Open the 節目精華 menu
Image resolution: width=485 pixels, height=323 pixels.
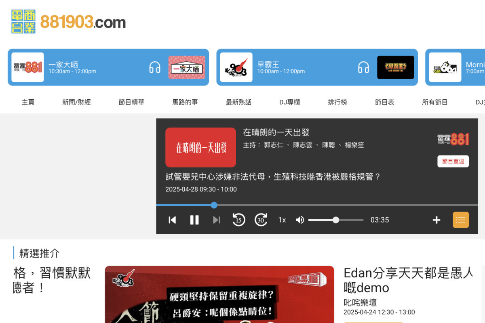(131, 102)
